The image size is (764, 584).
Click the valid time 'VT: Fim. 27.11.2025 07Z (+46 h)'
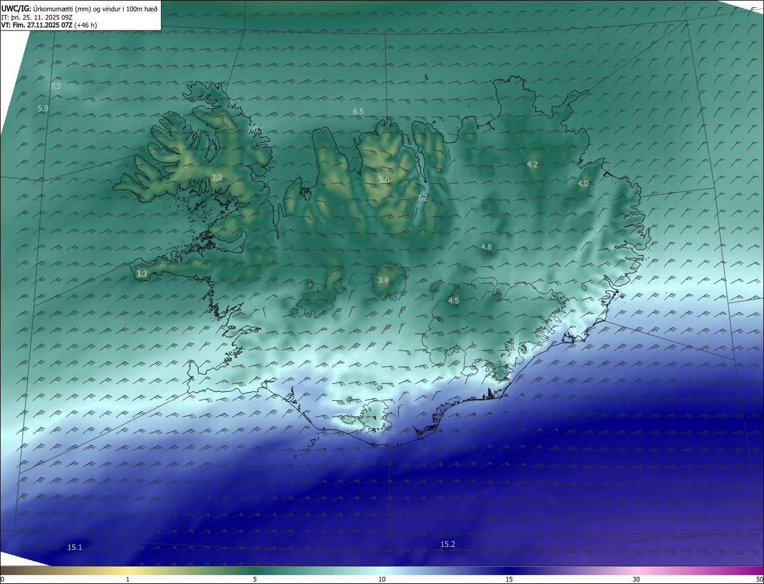click(x=50, y=25)
